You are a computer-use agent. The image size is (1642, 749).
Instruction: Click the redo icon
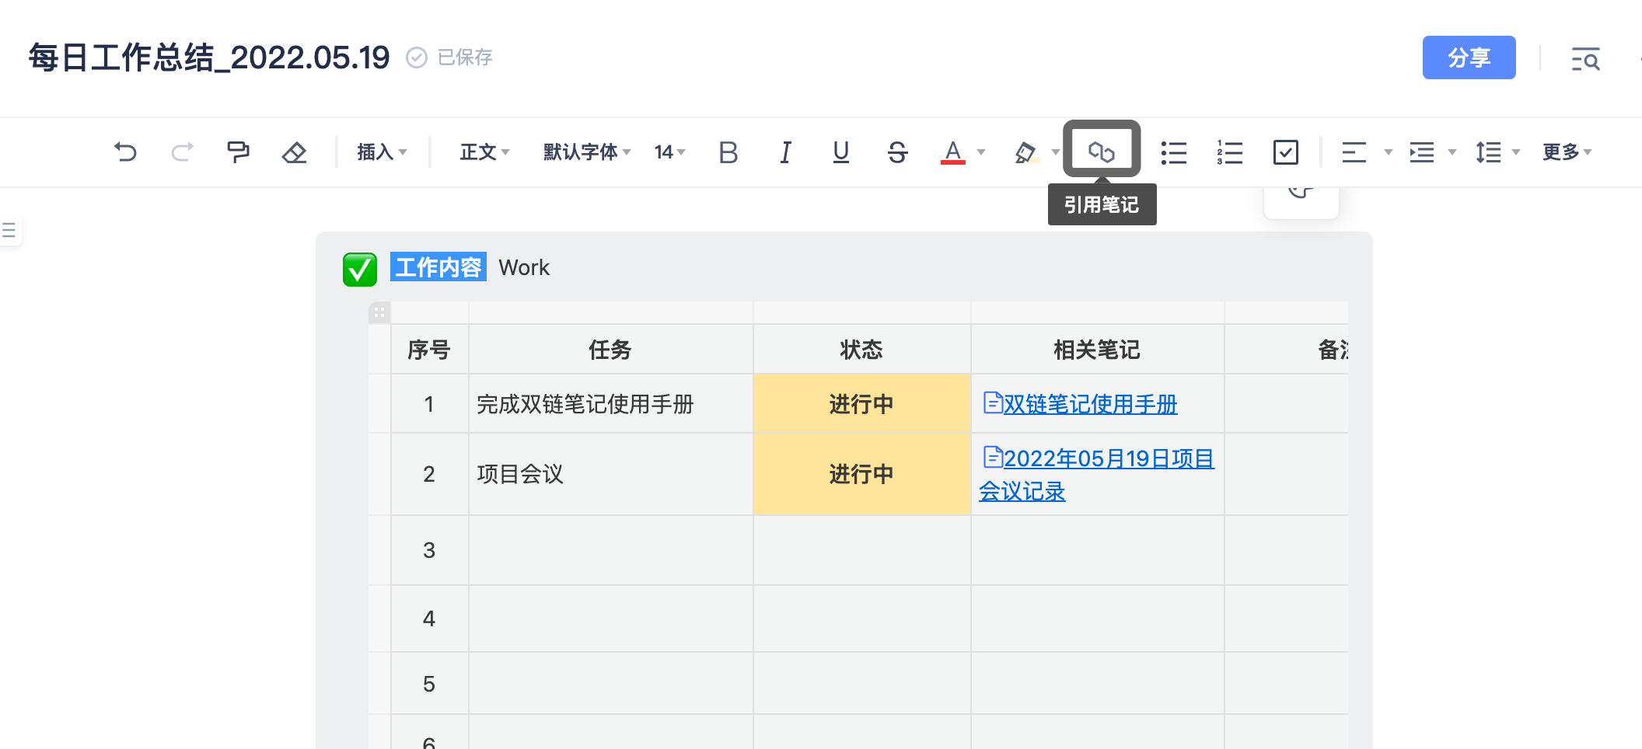pyautogui.click(x=182, y=152)
